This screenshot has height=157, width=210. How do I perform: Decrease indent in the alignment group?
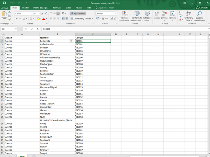(x=63, y=18)
